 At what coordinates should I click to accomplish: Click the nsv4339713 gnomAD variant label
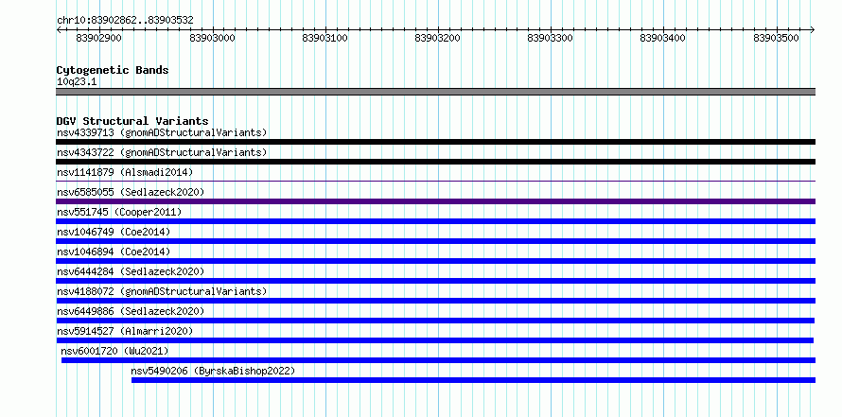click(162, 132)
